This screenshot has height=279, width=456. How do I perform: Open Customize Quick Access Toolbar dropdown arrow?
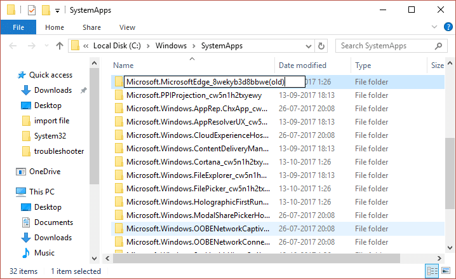tap(58, 11)
